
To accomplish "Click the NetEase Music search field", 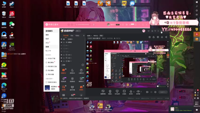I will [x=83, y=24].
